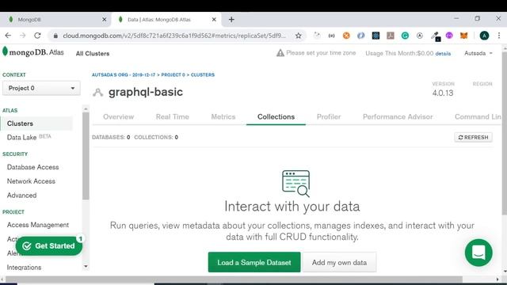Click the horizontal page scrollbar
Screen dimensions: 507x285
[x=234, y=279]
